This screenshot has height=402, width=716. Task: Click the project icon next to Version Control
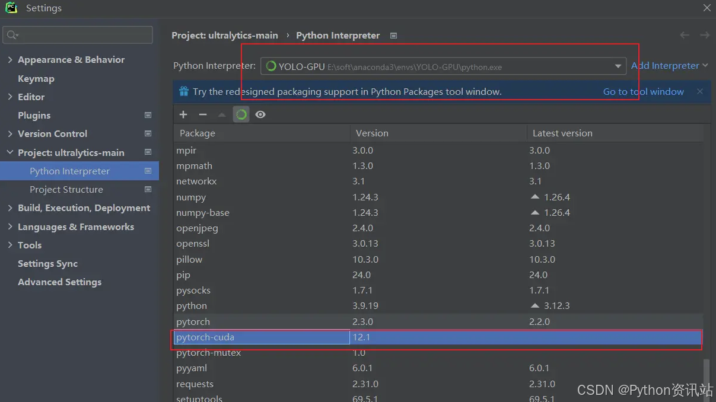pos(148,134)
